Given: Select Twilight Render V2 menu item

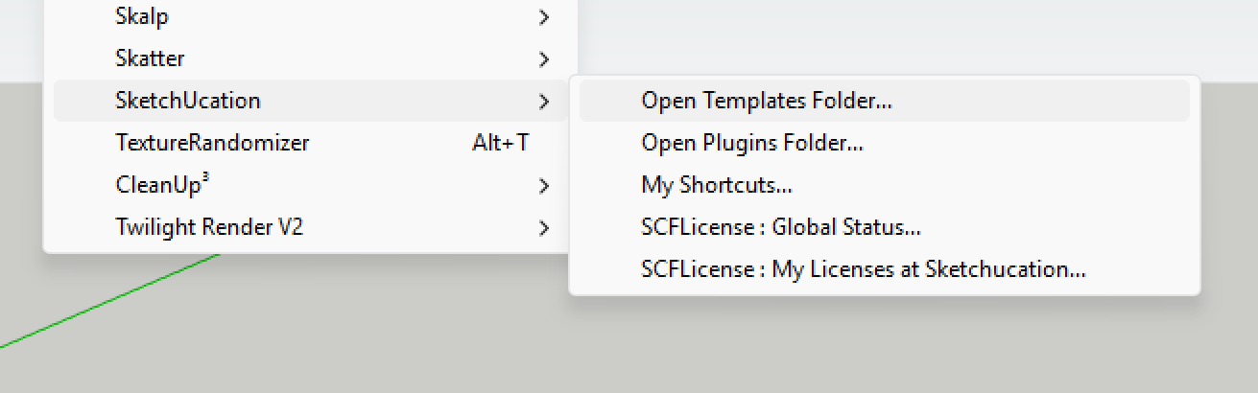Looking at the screenshot, I should click(209, 227).
